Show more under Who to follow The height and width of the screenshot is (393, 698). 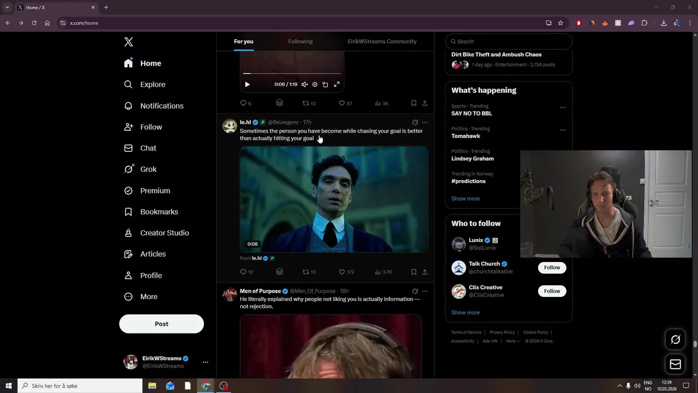(x=466, y=313)
